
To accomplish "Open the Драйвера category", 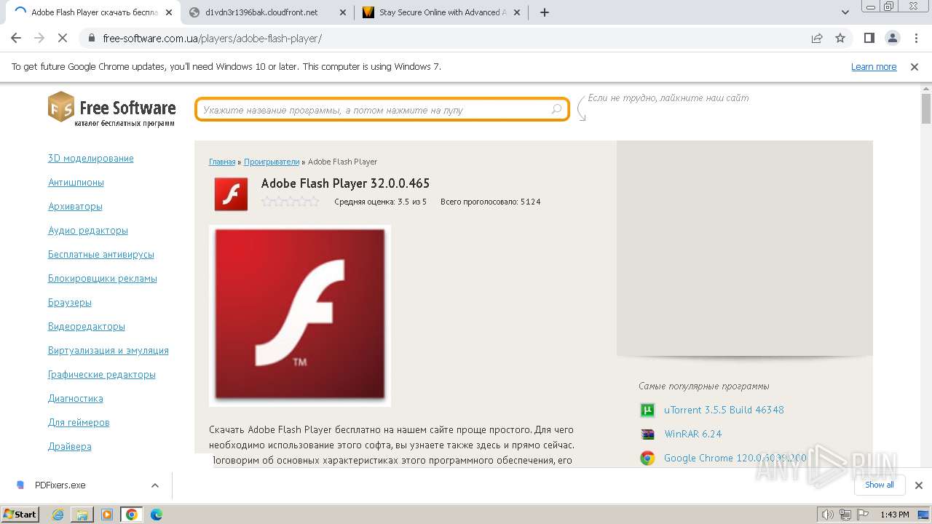I will (70, 446).
